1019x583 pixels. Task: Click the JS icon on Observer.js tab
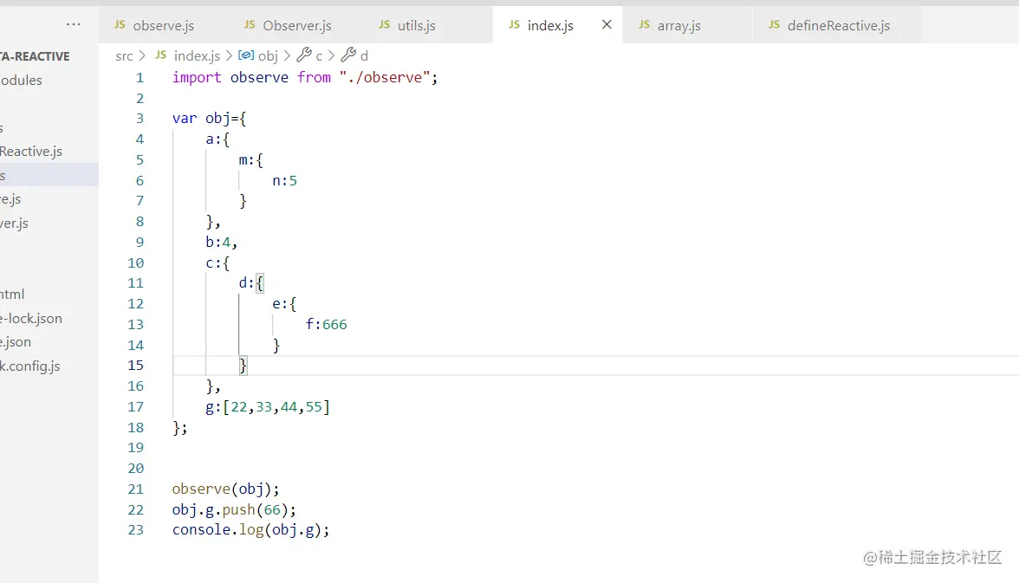pos(250,25)
